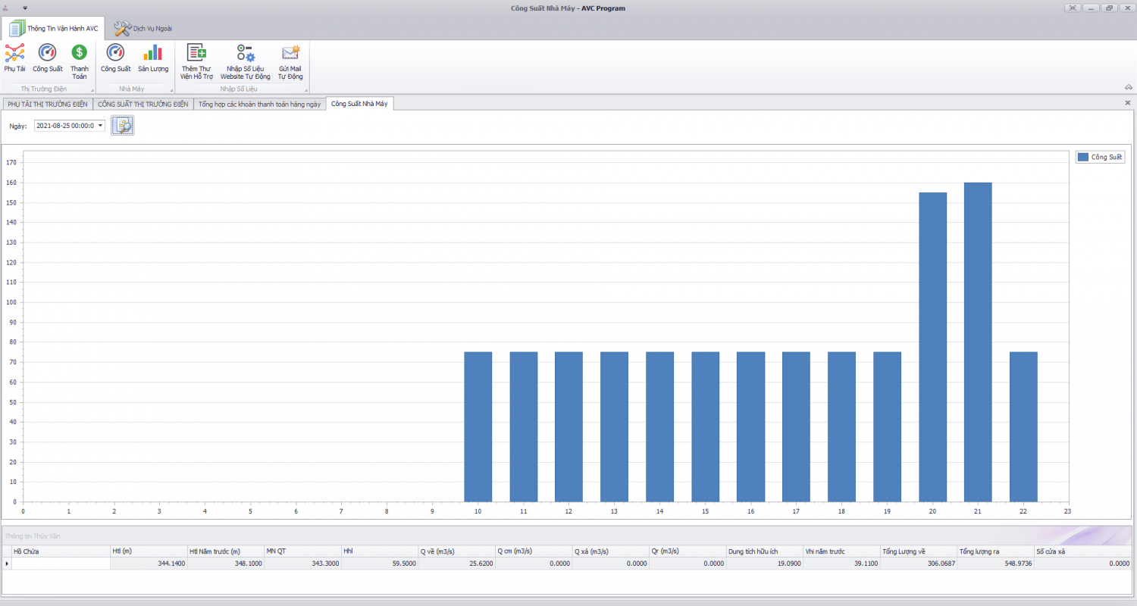Select cell value 344.1400

pyautogui.click(x=149, y=564)
